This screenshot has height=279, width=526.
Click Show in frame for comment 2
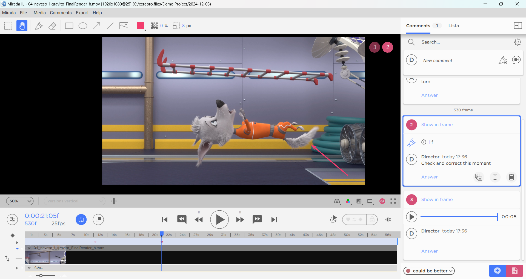point(437,125)
